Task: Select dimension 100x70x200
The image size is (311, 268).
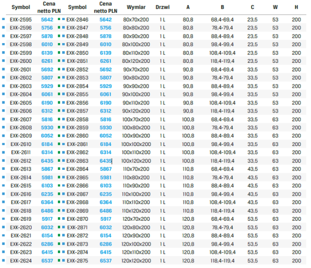Action: click(136, 120)
